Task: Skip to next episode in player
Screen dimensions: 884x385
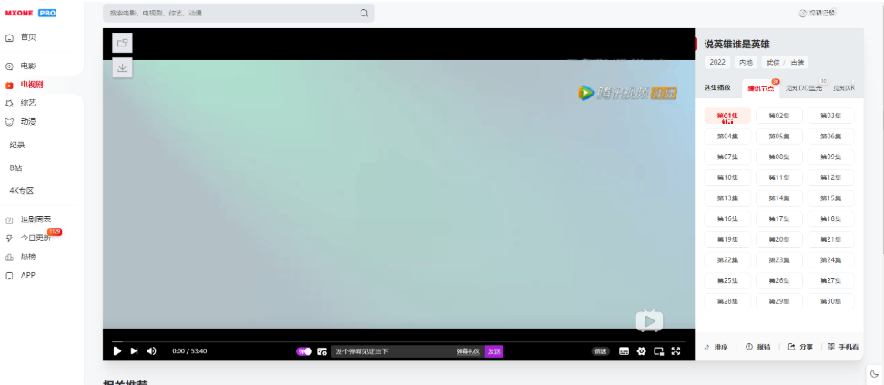Action: pos(134,351)
